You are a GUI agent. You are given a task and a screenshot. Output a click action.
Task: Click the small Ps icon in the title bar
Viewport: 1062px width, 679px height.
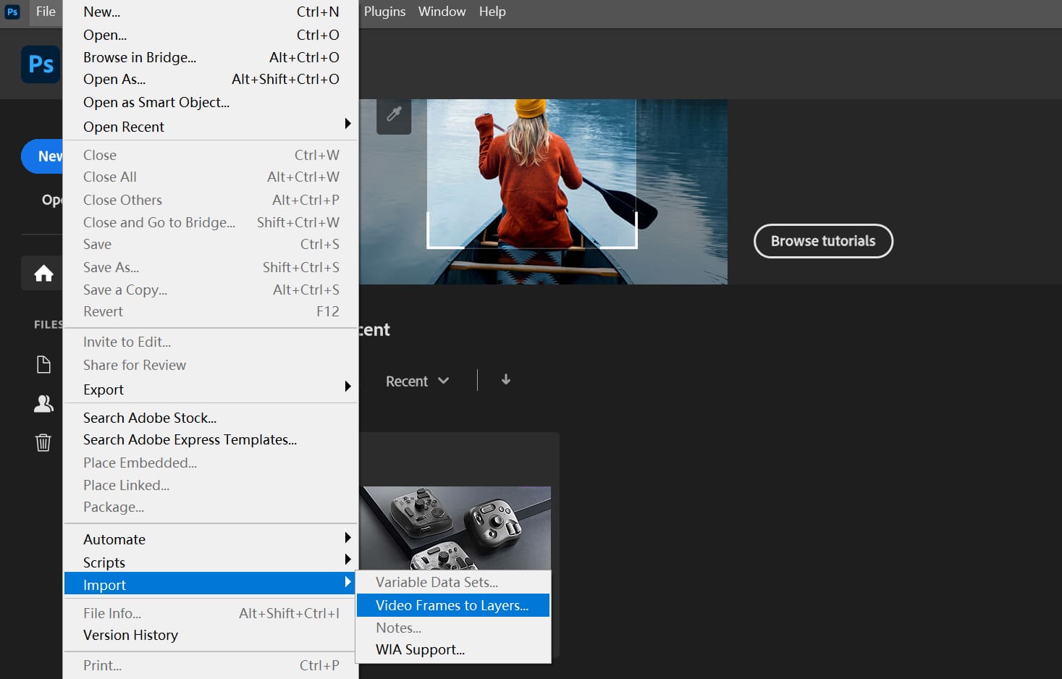tap(12, 12)
